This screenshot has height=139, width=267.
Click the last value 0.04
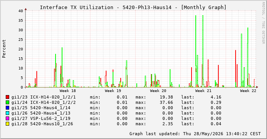click(x=216, y=124)
